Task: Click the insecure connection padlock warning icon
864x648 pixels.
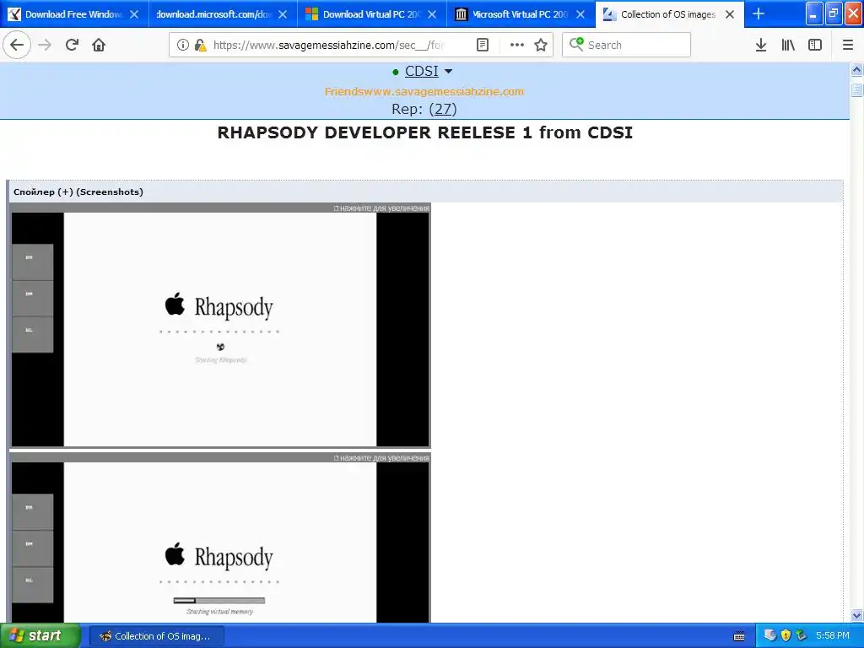Action: point(200,45)
